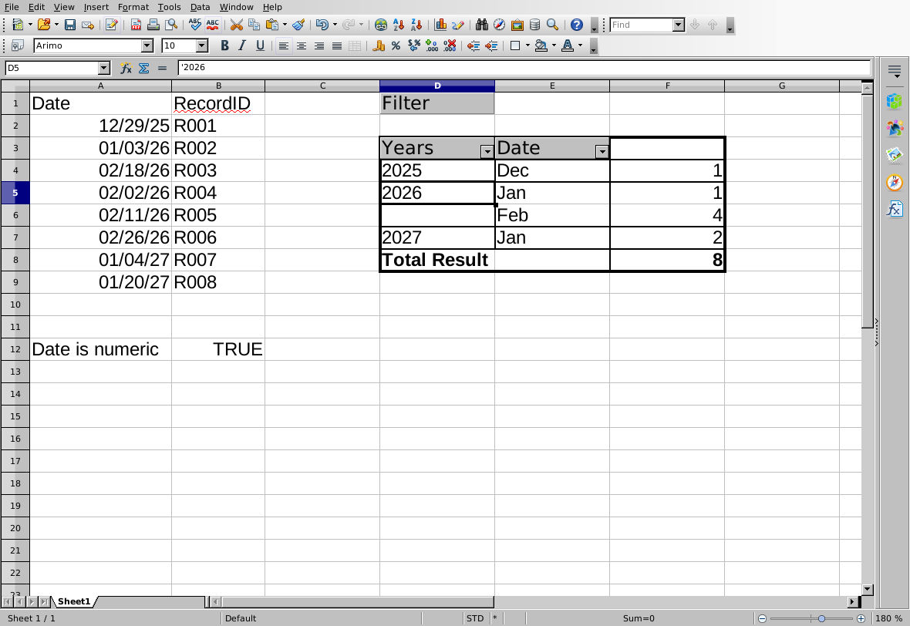Open sidebar Navigator panel icon

pos(895,182)
